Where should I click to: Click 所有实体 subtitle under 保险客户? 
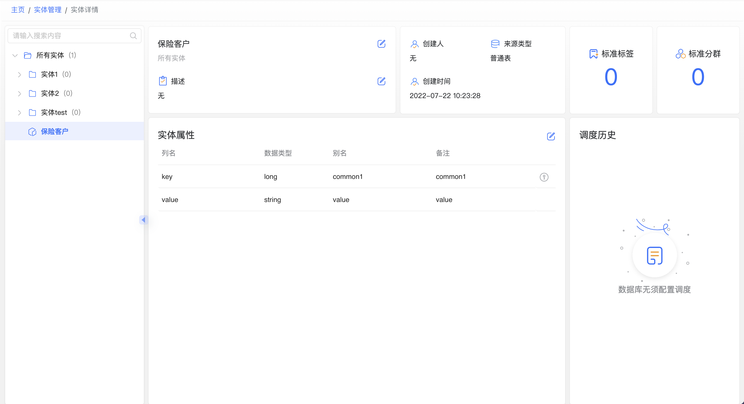pyautogui.click(x=172, y=58)
